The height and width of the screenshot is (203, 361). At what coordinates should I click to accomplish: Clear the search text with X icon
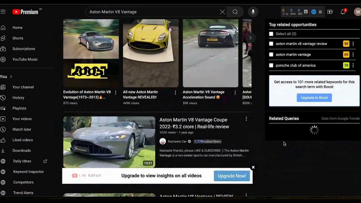click(222, 12)
